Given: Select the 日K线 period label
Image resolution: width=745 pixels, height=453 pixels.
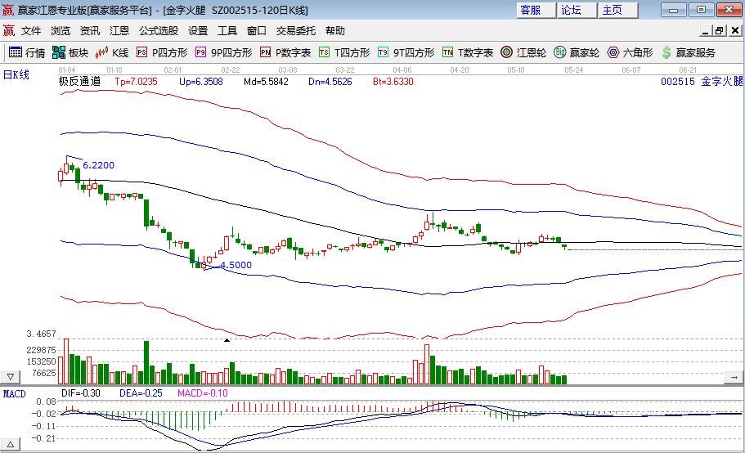Looking at the screenshot, I should pyautogui.click(x=16, y=74).
